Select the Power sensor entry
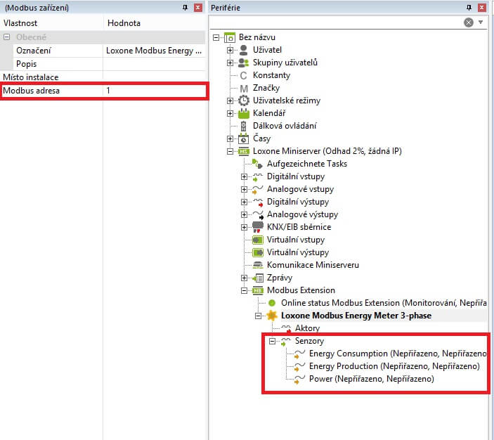 pyautogui.click(x=371, y=379)
